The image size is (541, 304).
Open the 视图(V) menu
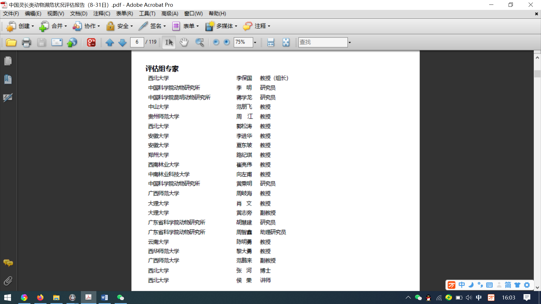click(56, 14)
